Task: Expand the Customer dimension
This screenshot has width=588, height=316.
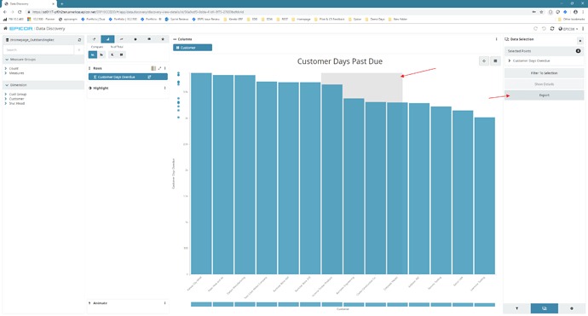Action: click(6, 99)
